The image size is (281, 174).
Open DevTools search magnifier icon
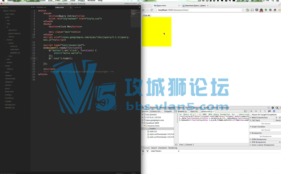[143, 108]
